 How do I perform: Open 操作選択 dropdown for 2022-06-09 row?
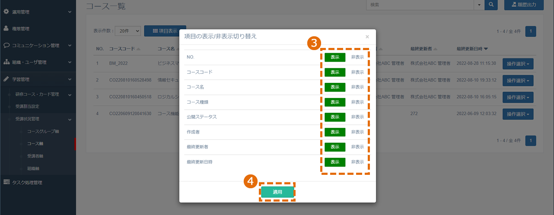[x=518, y=114]
